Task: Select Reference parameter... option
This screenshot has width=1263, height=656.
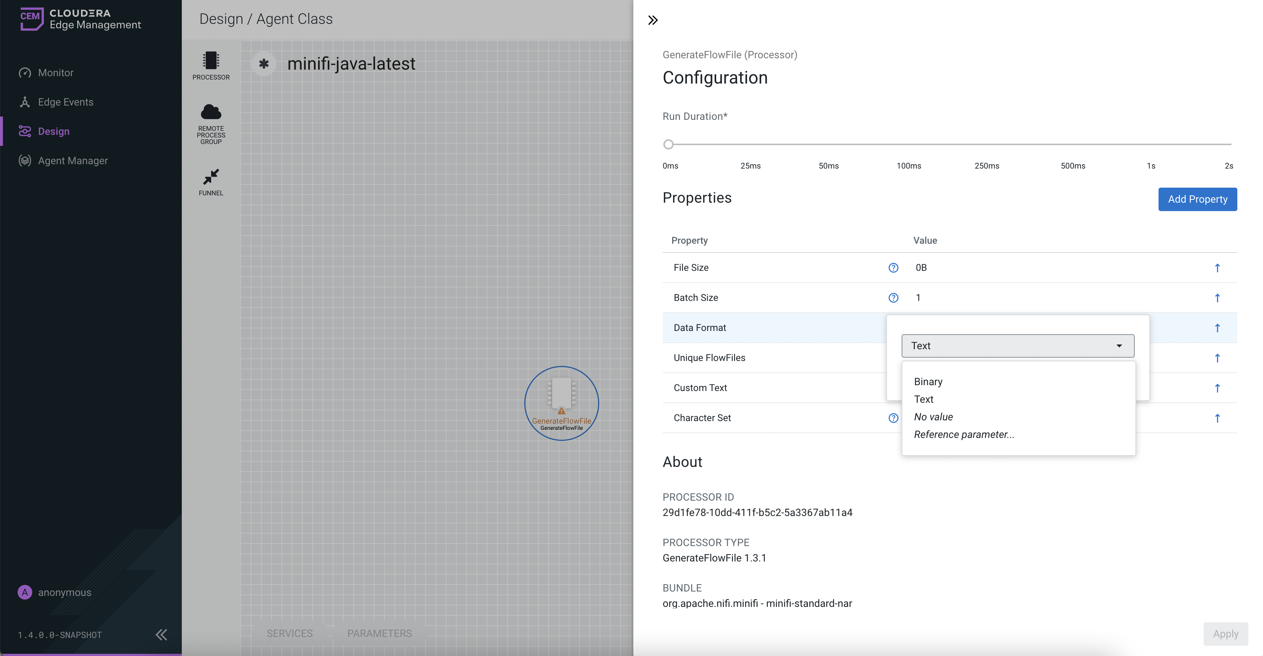Action: click(x=964, y=434)
